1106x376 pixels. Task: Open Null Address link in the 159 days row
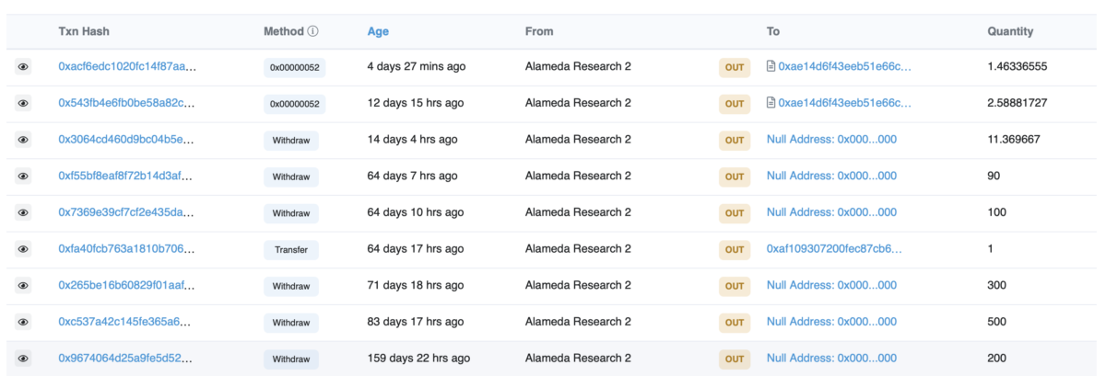coord(831,359)
